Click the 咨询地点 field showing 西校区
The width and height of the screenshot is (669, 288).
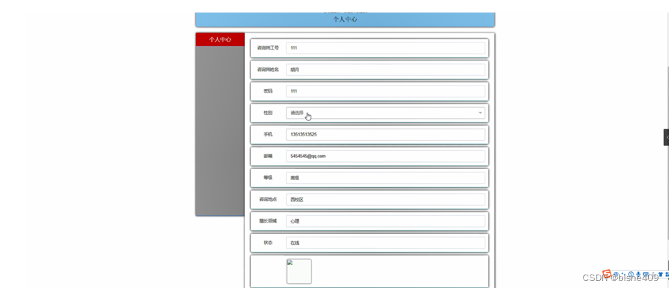pyautogui.click(x=386, y=199)
